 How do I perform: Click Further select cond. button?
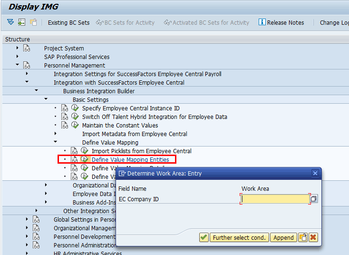pos(239,237)
